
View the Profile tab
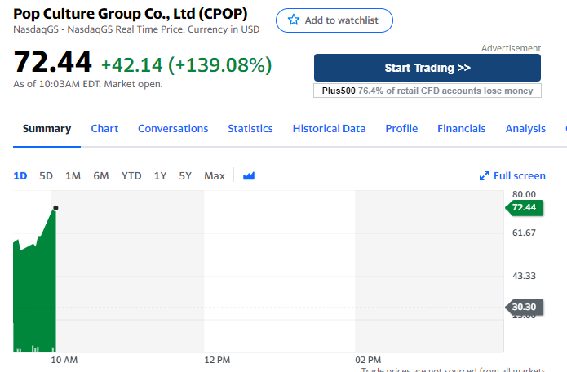401,129
